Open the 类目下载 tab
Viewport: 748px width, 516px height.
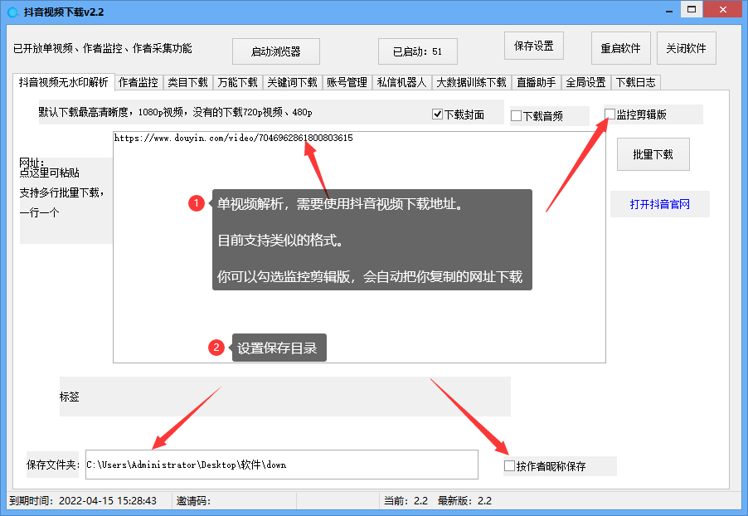click(188, 83)
